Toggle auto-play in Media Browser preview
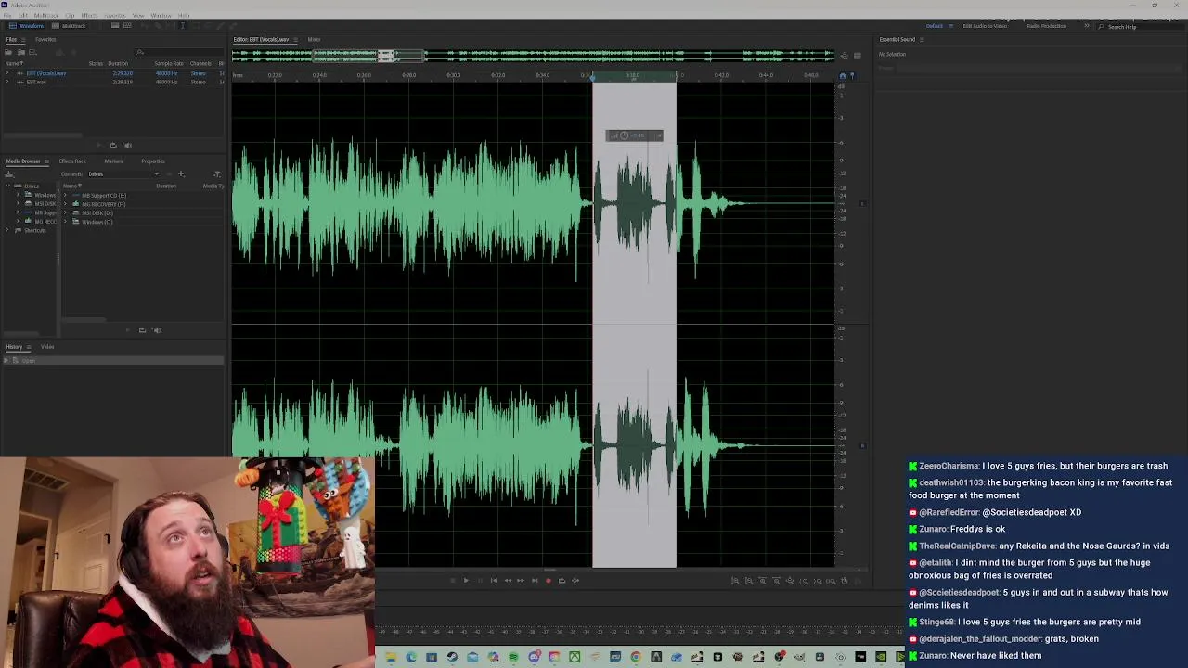 click(x=156, y=329)
